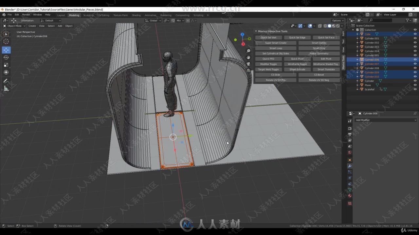Toggle X-ray mode in viewport header
Image resolution: width=419 pixels, height=235 pixels.
point(319,26)
